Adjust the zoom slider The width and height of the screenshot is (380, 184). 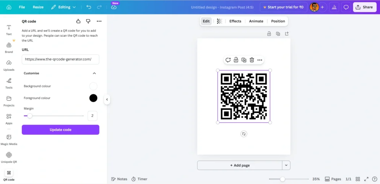pyautogui.click(x=282, y=179)
